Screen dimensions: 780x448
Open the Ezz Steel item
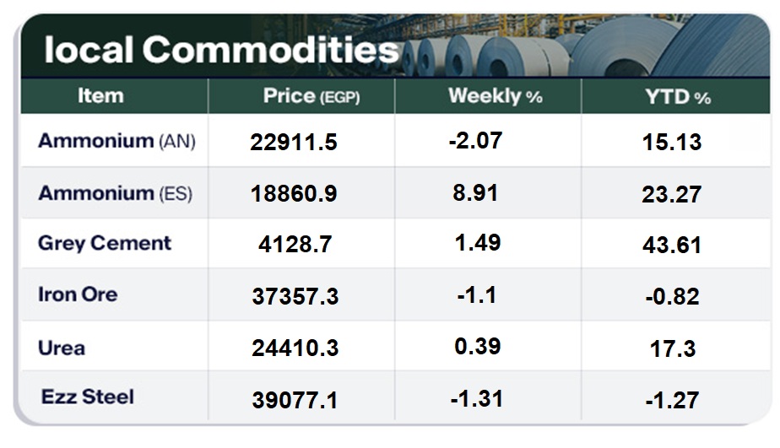pos(87,397)
